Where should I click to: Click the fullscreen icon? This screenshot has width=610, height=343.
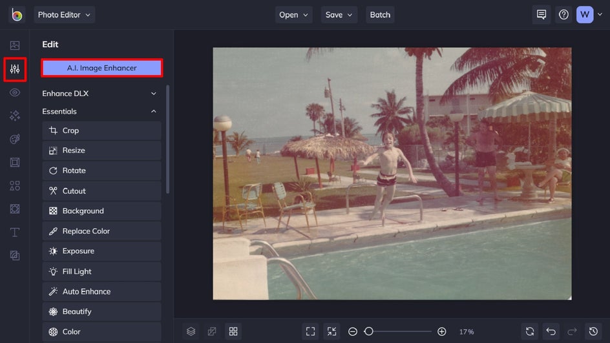click(310, 331)
